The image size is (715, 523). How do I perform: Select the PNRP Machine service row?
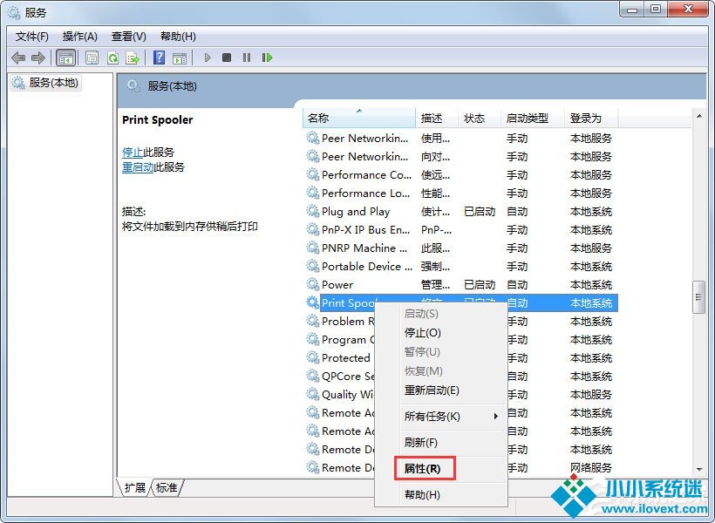[x=460, y=248]
